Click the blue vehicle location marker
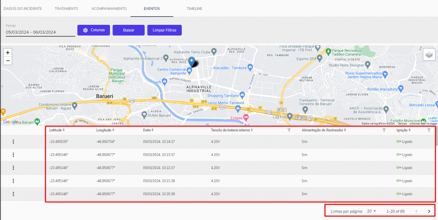Screen dimensions: 438x220 (x=191, y=61)
